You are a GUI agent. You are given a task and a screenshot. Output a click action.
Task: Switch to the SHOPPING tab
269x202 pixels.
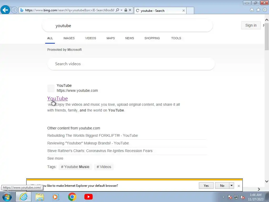152,38
